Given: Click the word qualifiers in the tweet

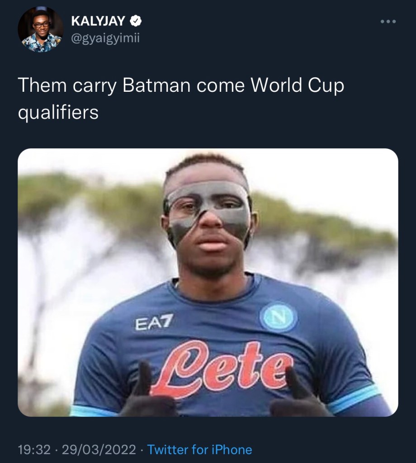Looking at the screenshot, I should pyautogui.click(x=58, y=111).
